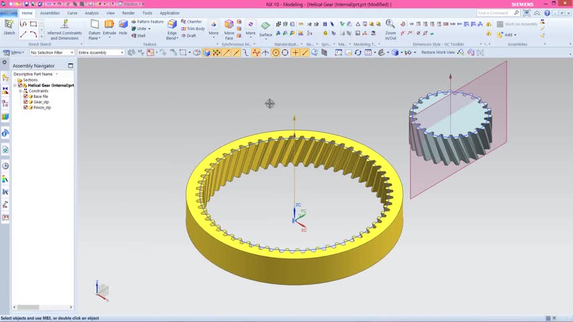Open the No Selection Filter dropdown

point(52,52)
